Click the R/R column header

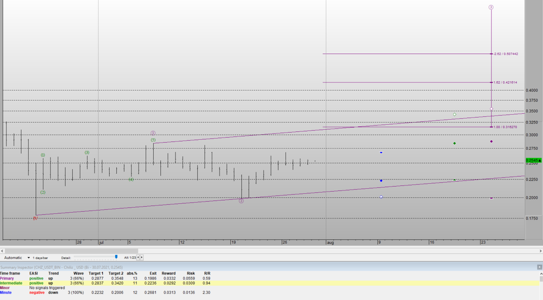click(x=207, y=273)
